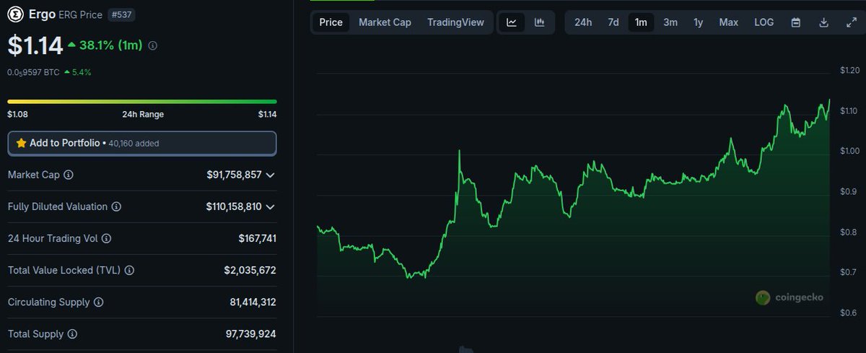This screenshot has width=866, height=353.
Task: Show Fully Diluted Valuation info icon
Action: click(116, 206)
